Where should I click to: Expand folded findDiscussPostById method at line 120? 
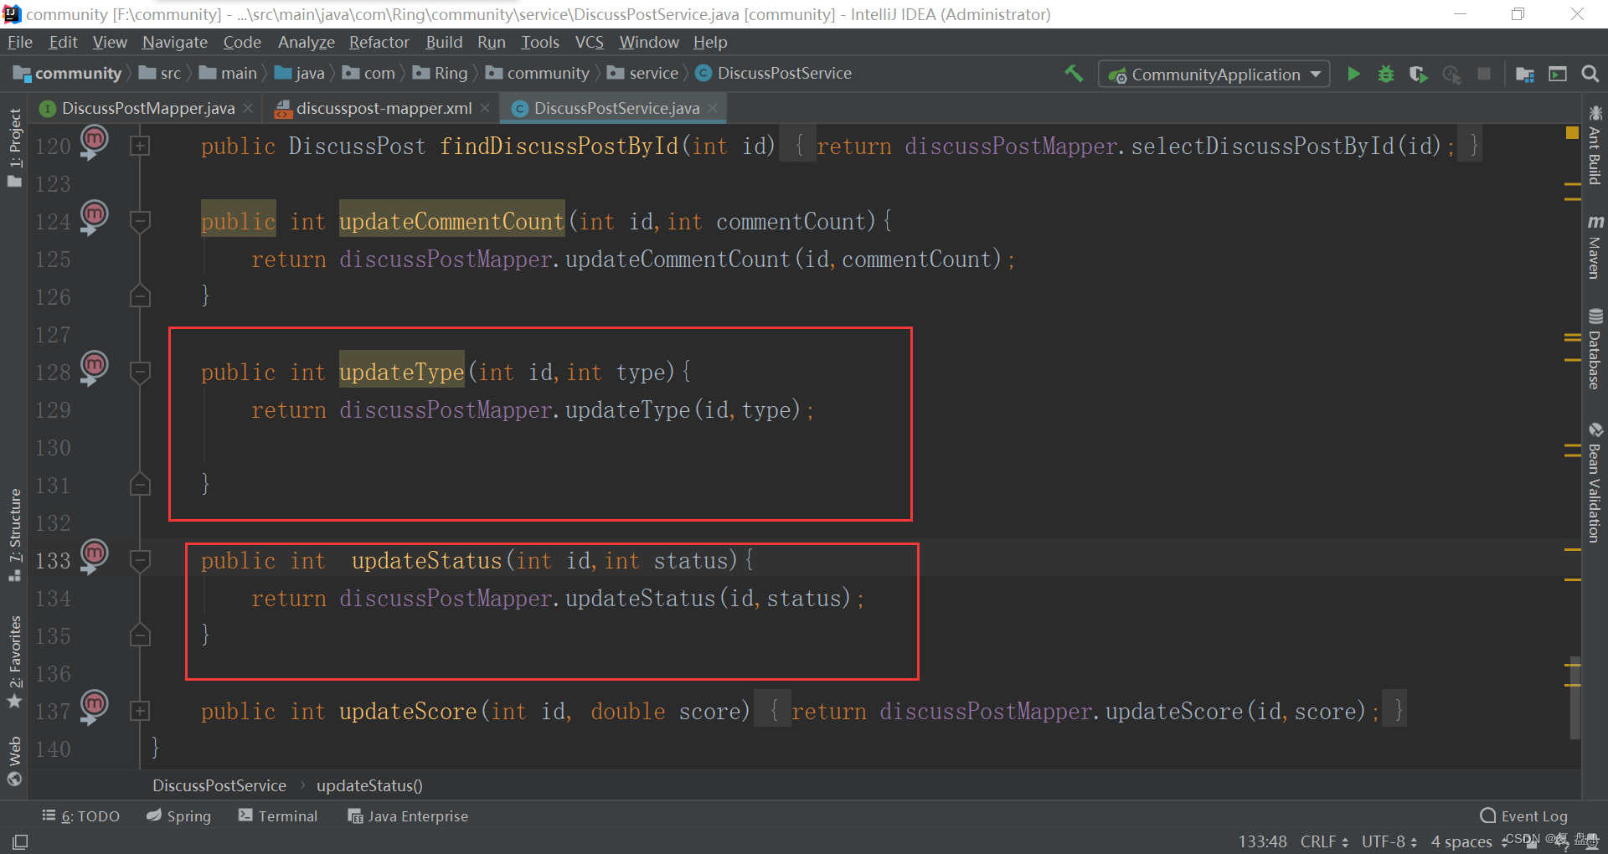pos(140,146)
